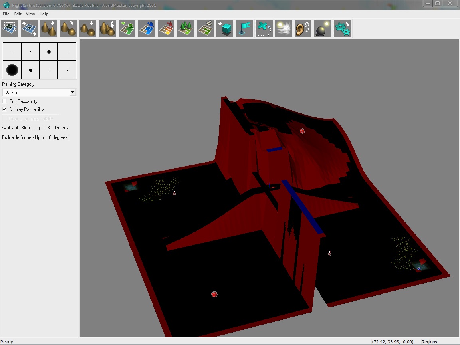
Task: Select the ear ambient sound tool
Action: 303,28
